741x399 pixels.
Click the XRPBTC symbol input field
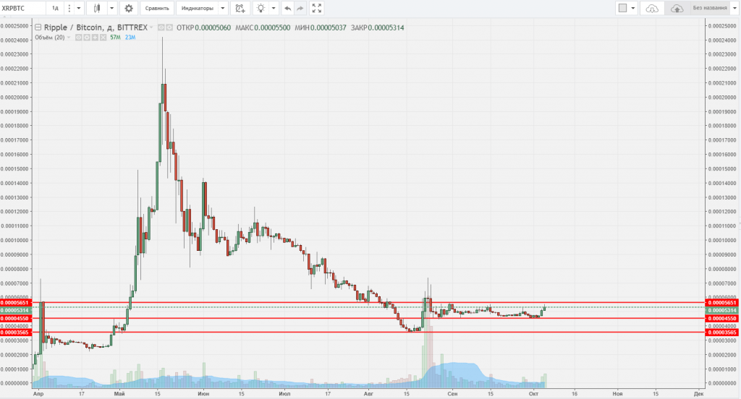point(22,9)
